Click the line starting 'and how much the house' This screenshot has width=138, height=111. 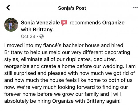68,80
